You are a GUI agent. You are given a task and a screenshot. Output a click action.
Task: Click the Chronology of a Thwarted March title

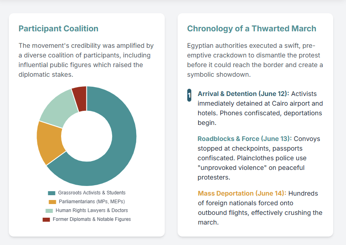(252, 29)
